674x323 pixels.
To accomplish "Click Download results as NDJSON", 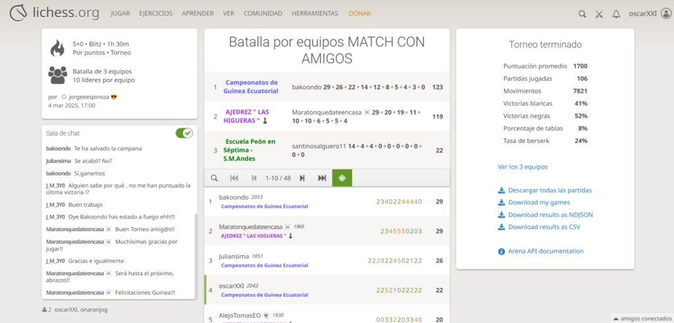I will [x=551, y=215].
